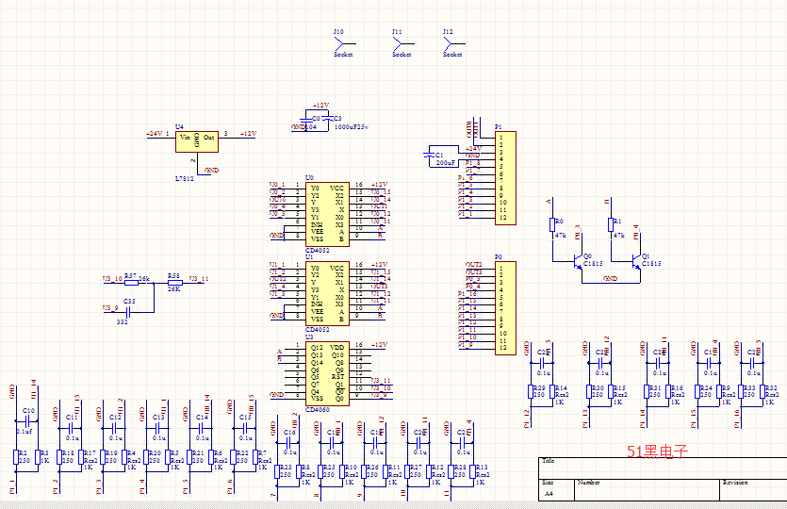Image resolution: width=787 pixels, height=509 pixels.
Task: Click the OUT2 net label at P0
Action: 473,265
